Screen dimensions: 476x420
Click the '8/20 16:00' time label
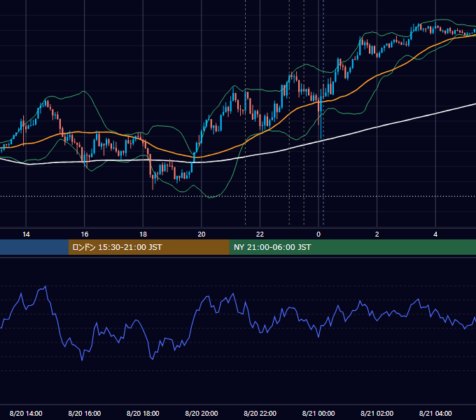(x=85, y=413)
